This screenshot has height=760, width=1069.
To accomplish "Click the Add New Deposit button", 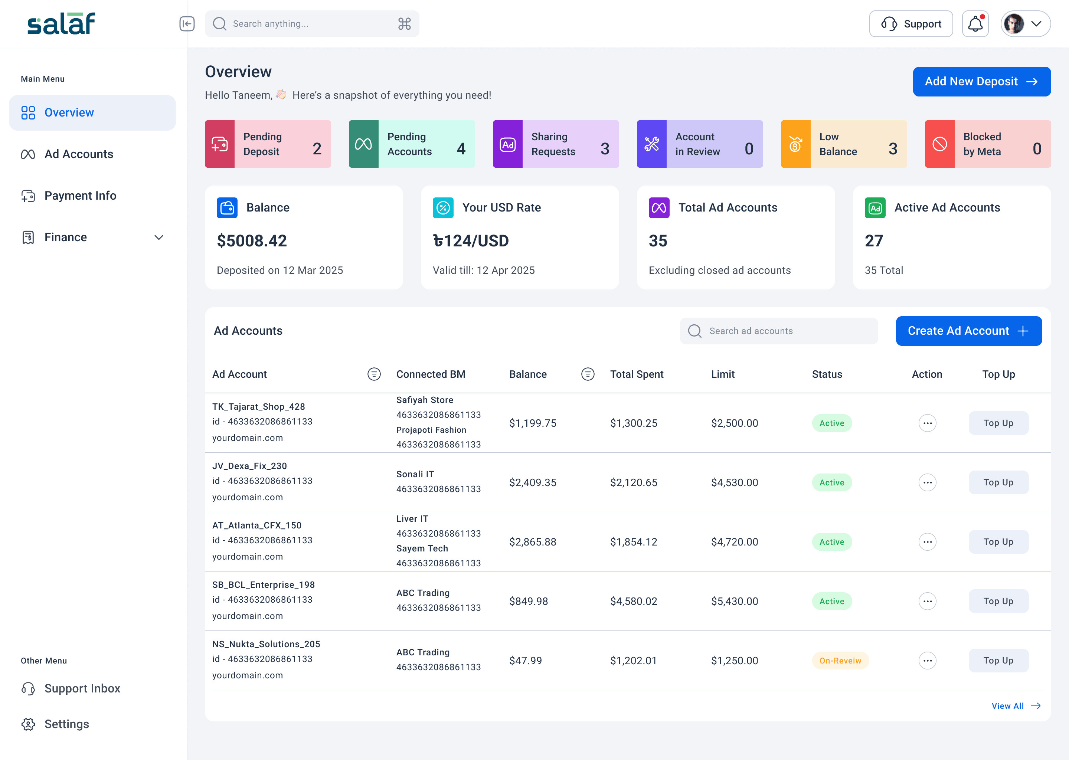I will 981,81.
